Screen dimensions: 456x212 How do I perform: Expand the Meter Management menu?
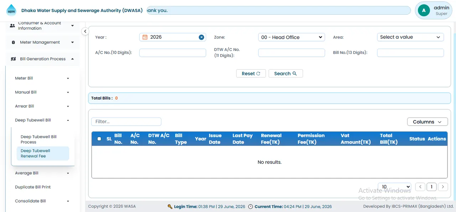[73, 42]
